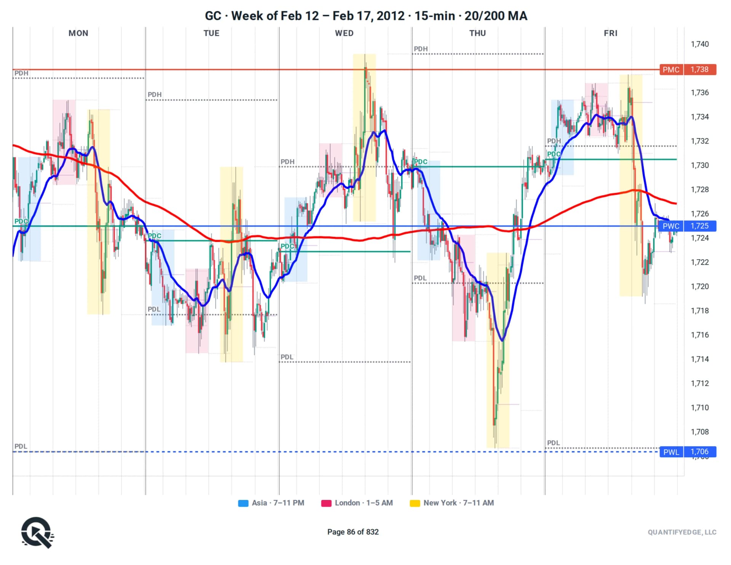Viewport: 731px width, 565px height.
Task: Click the 1,738 PMC price value
Action: (700, 70)
